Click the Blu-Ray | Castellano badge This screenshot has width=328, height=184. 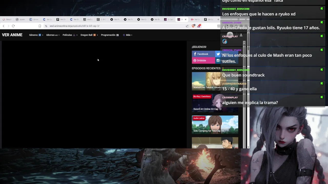(x=202, y=97)
